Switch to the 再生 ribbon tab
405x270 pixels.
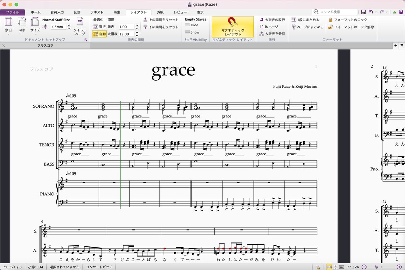click(x=116, y=12)
